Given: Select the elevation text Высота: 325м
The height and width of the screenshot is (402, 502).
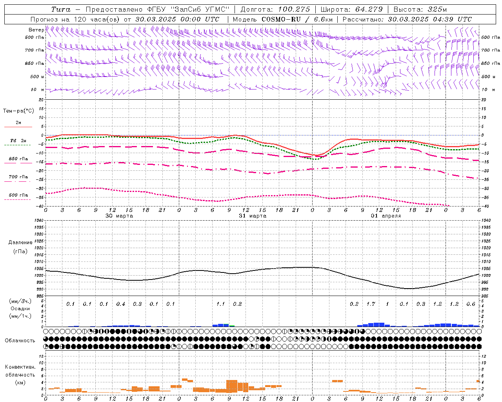Looking at the screenshot, I should [420, 9].
